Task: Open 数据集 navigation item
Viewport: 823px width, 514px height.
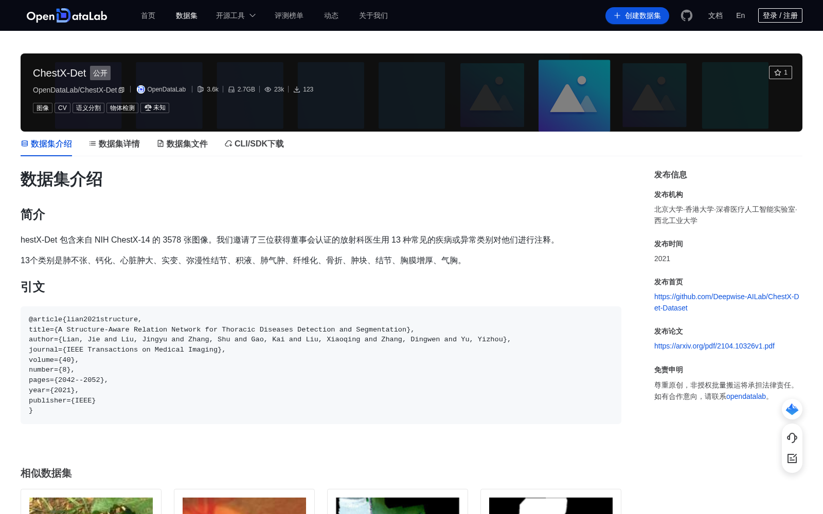Action: [x=186, y=16]
